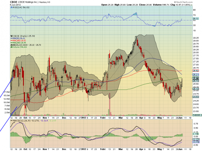This screenshot has width=202, height=151.
Task: Click the 0.75 MACD axis label
Action: (196, 124)
